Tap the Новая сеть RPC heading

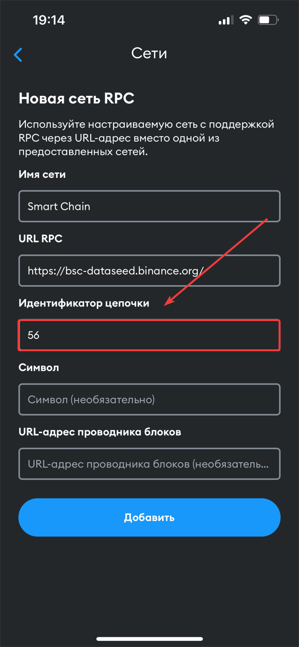76,98
